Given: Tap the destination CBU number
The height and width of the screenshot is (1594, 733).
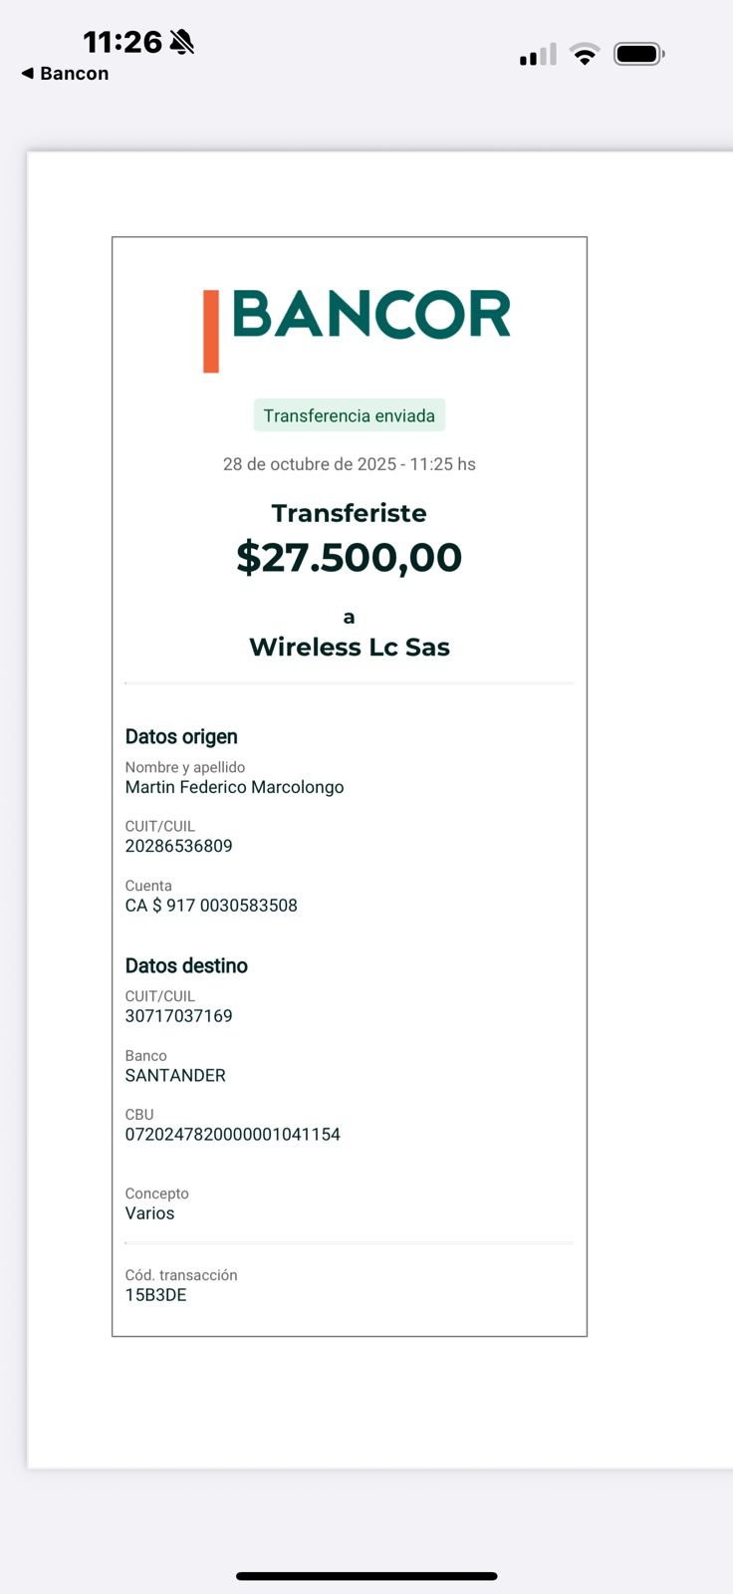Looking at the screenshot, I should [x=232, y=1135].
